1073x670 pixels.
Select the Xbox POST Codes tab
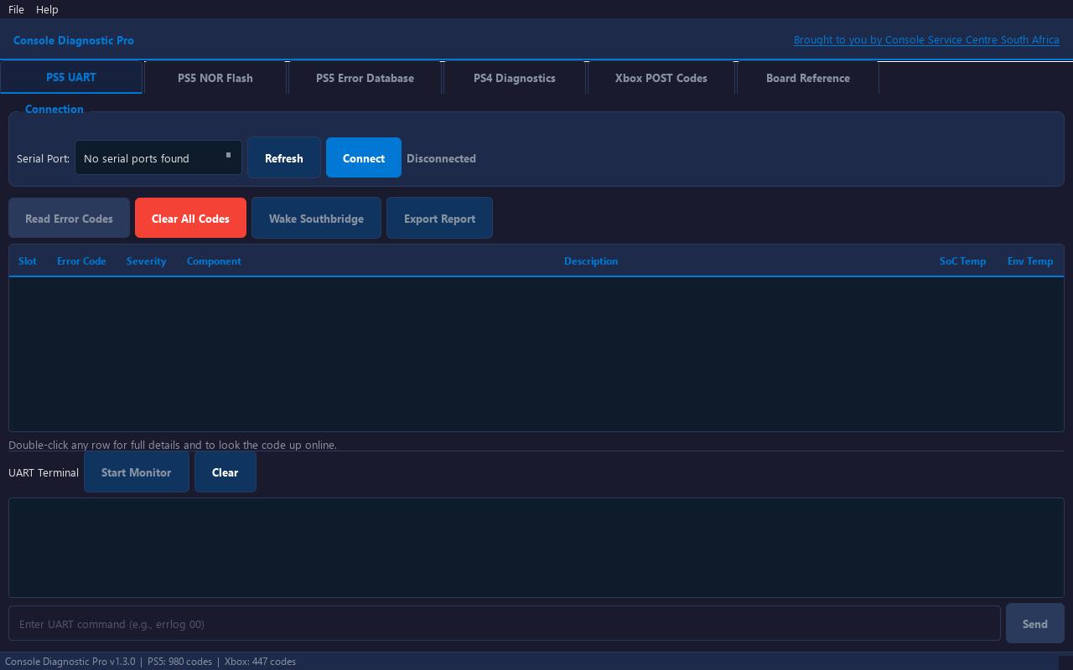[x=661, y=78]
